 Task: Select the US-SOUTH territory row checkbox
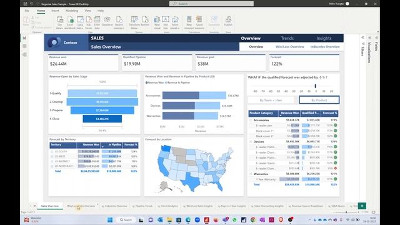coord(52,151)
